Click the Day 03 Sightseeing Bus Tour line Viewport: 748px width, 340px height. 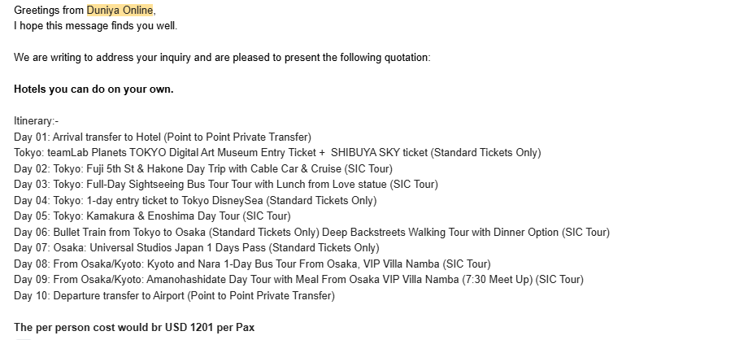(226, 185)
